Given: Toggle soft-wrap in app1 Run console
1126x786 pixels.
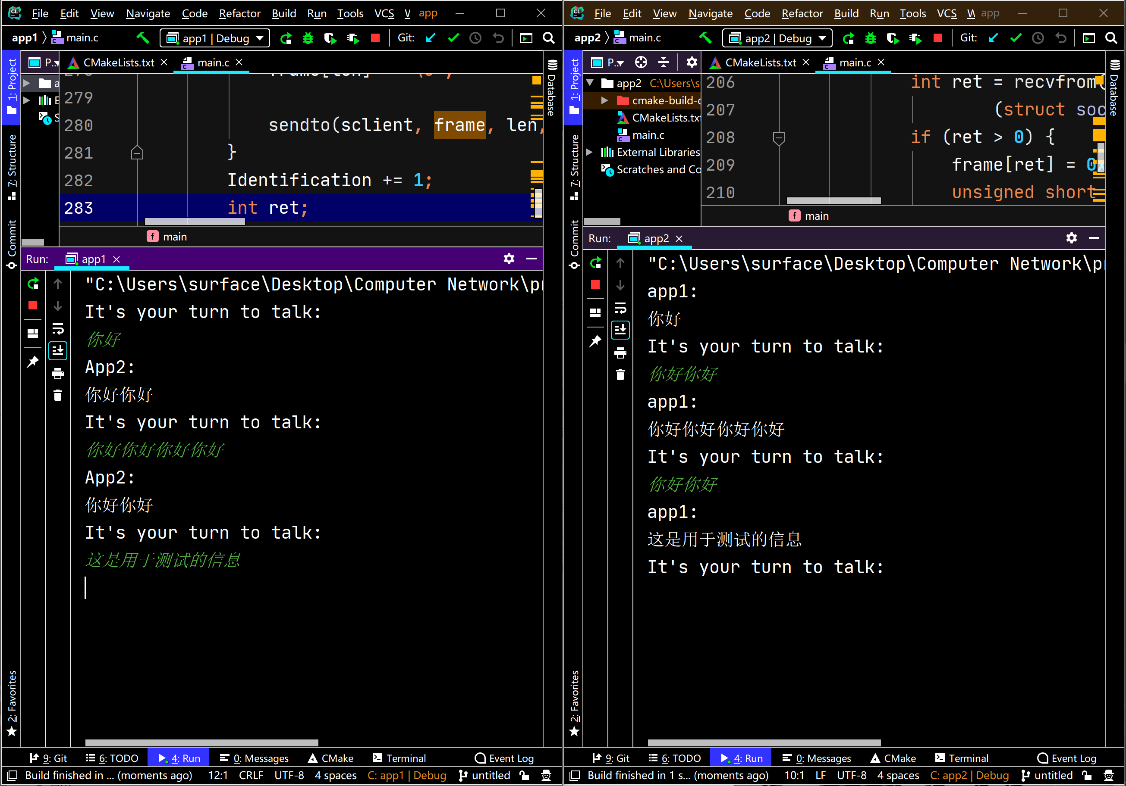Looking at the screenshot, I should pos(58,329).
